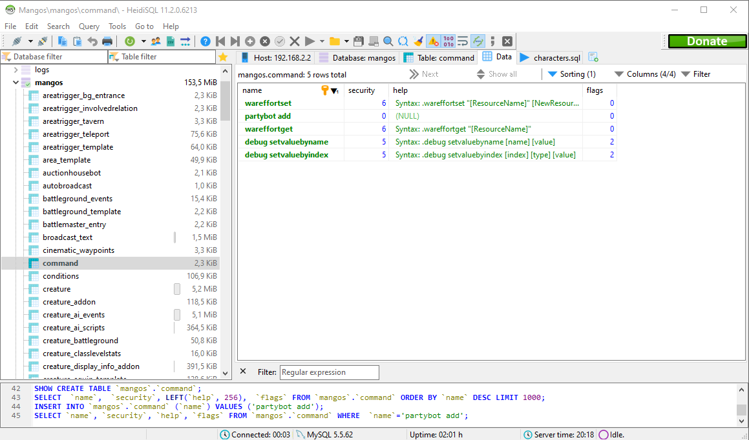Image resolution: width=749 pixels, height=440 pixels.
Task: Click the Clear broom icon
Action: coord(419,41)
